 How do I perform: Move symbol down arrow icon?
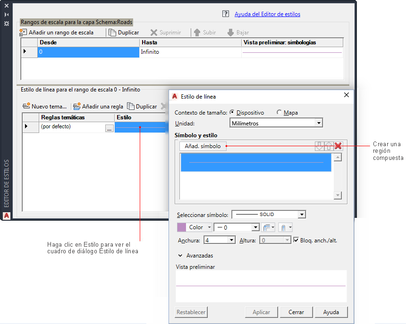319,146
